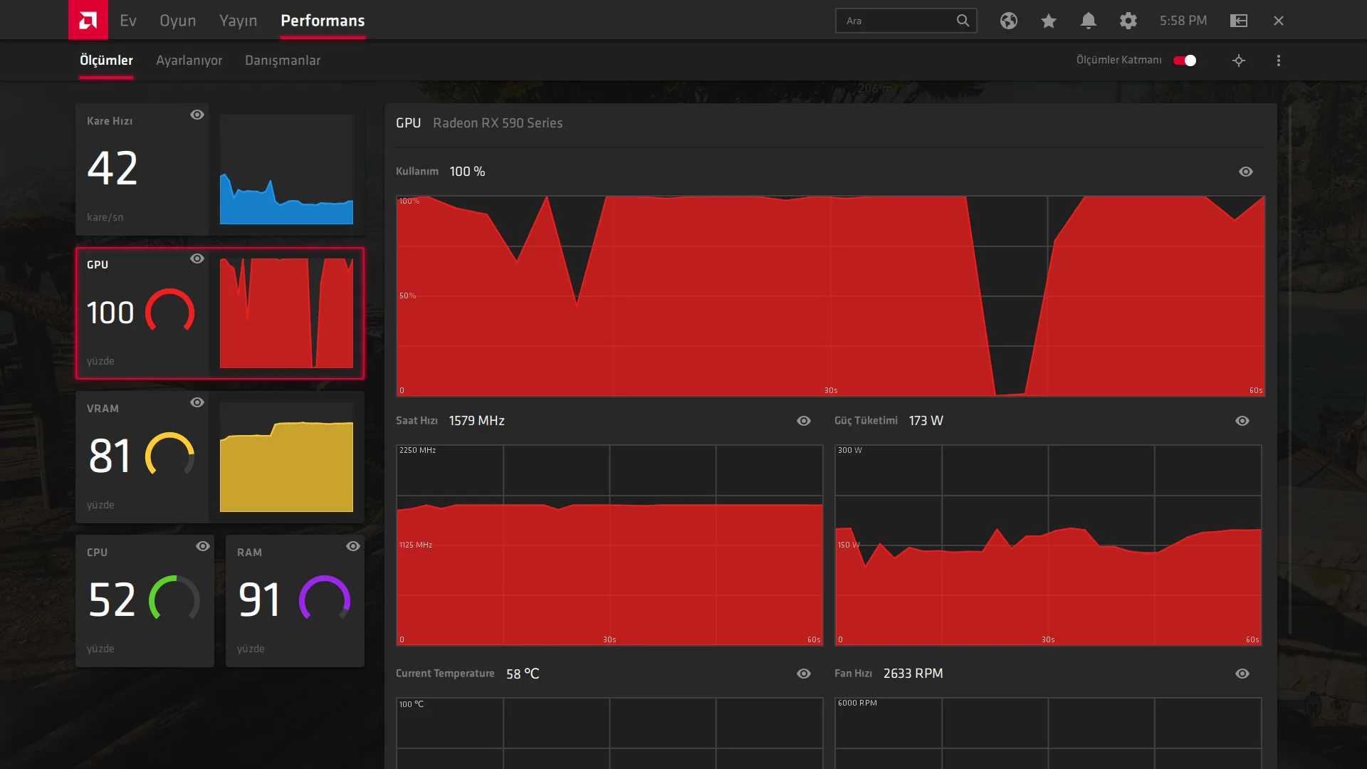Open notifications bell icon
The width and height of the screenshot is (1367, 769).
click(1088, 21)
